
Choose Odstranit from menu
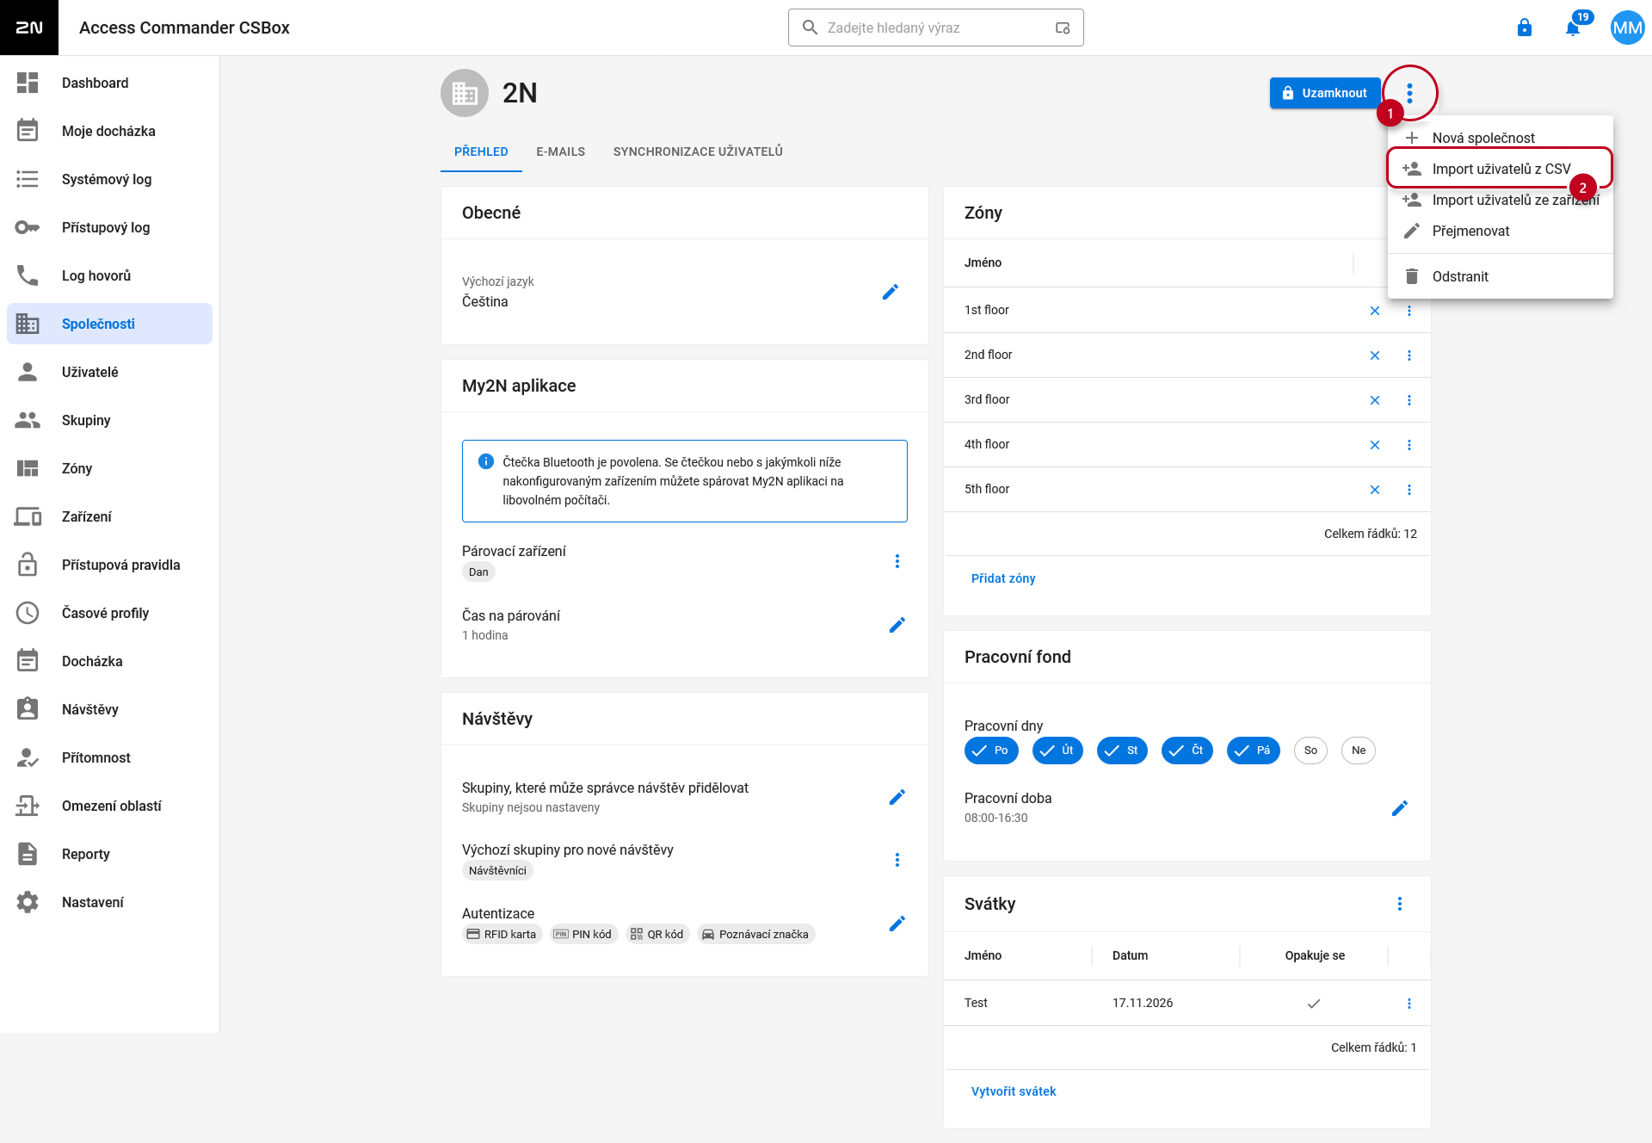tap(1500, 276)
